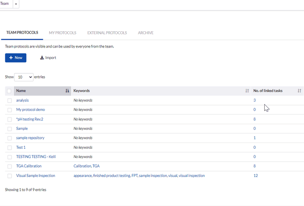Click No. of linked tasks header
304x206 pixels.
click(277, 91)
